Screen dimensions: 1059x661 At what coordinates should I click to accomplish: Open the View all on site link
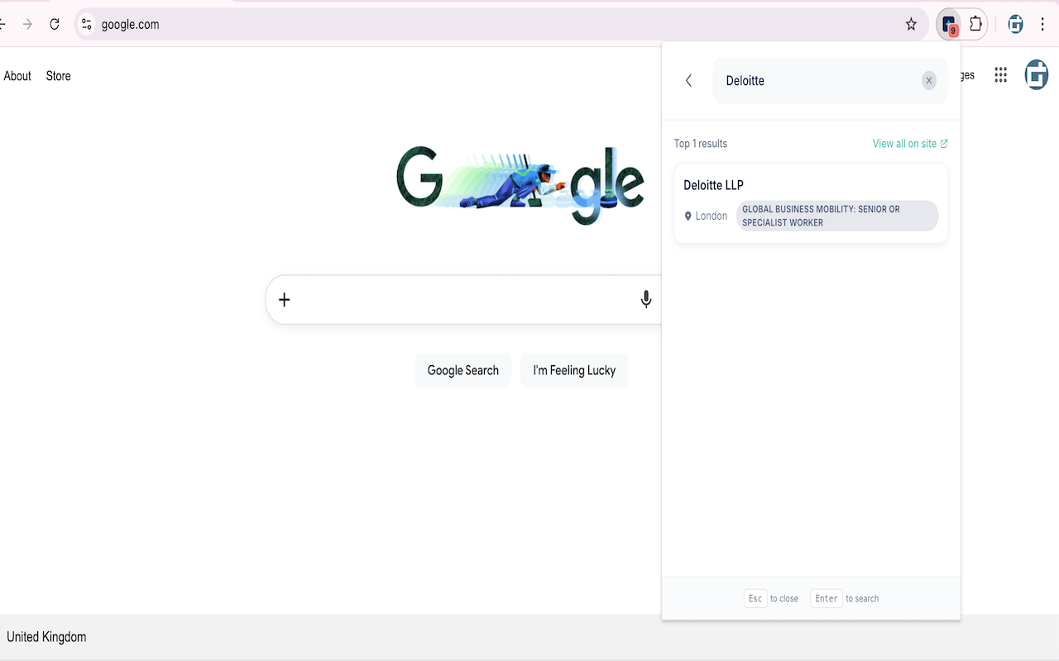coord(910,144)
